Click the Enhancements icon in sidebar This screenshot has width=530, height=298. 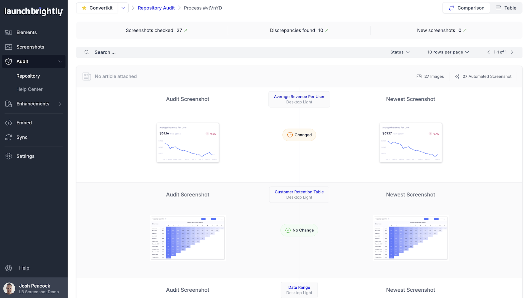(x=9, y=104)
